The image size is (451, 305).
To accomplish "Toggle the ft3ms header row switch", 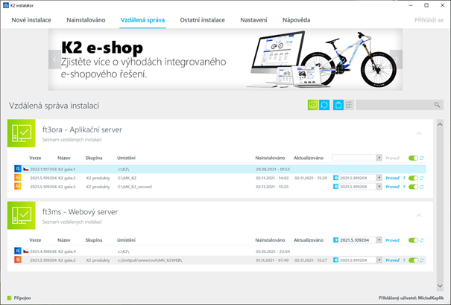I will tap(413, 240).
